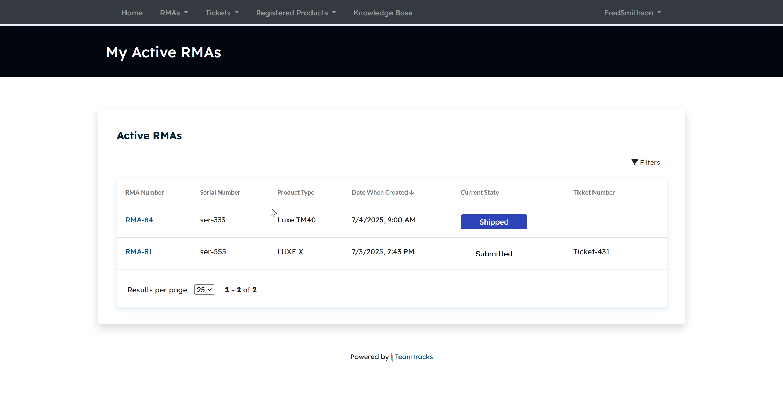
Task: Select the Ticket-431 cell
Action: pyautogui.click(x=591, y=252)
